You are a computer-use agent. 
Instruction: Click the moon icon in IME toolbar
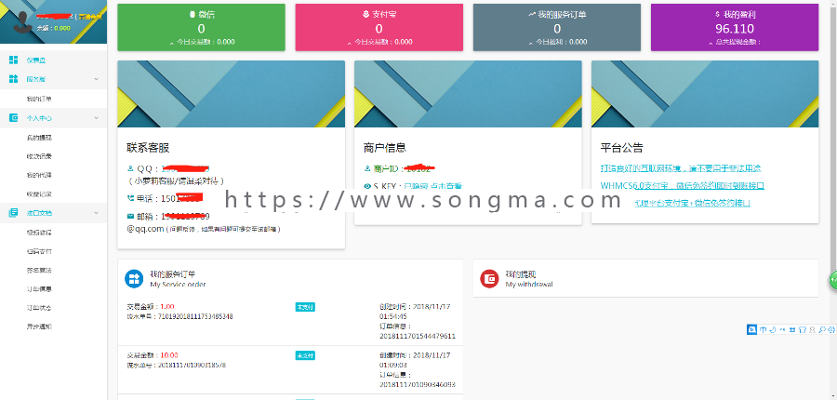[x=773, y=329]
